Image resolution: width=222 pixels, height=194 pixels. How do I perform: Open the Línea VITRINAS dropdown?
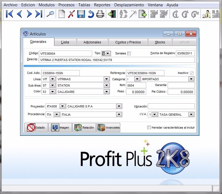(x=106, y=79)
